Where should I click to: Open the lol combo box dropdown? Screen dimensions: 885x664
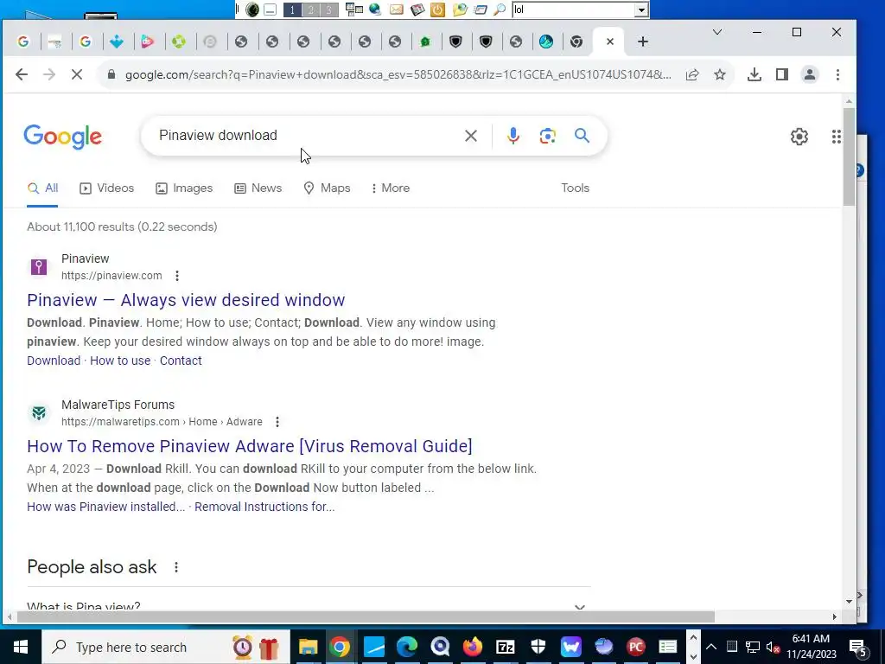(x=641, y=10)
